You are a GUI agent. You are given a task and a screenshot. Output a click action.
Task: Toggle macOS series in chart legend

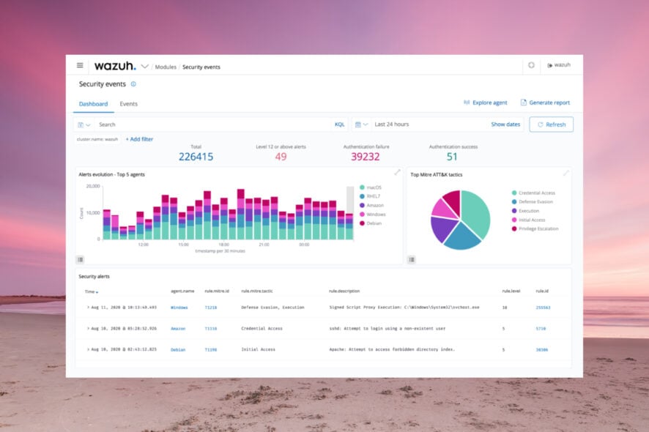point(371,187)
